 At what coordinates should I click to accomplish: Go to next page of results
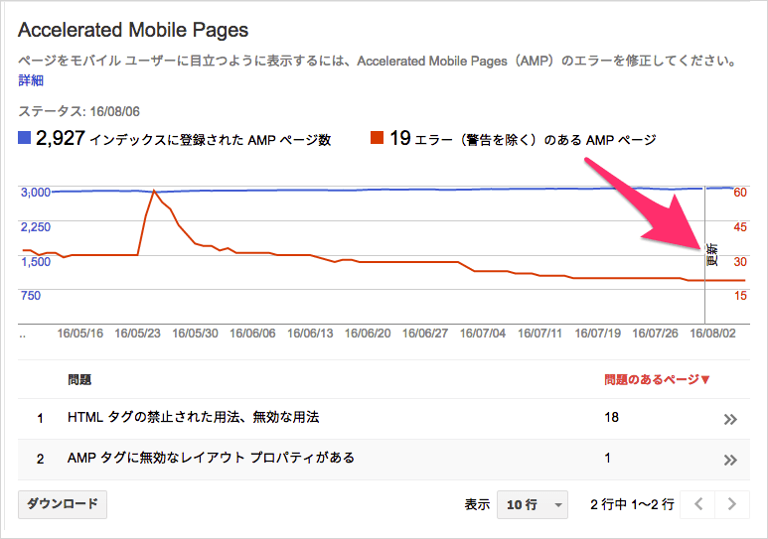732,504
